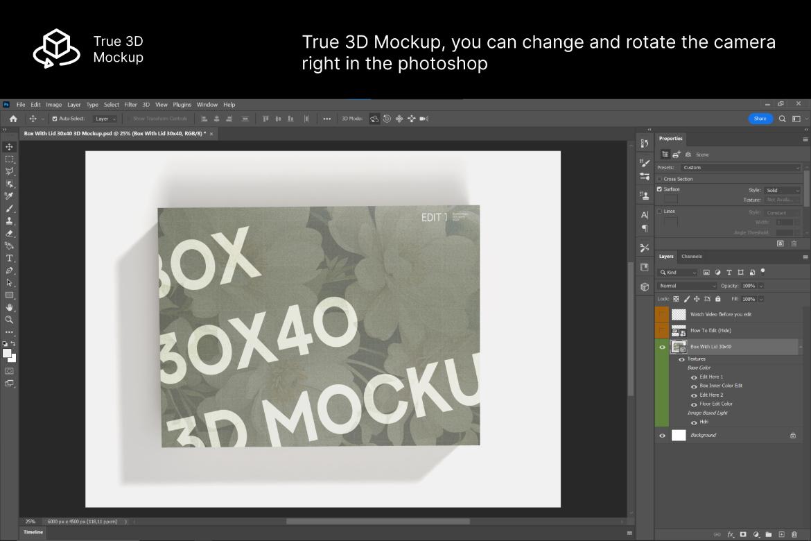Image resolution: width=811 pixels, height=541 pixels.
Task: Open the Kind filter dropdown in Layers
Action: point(678,273)
